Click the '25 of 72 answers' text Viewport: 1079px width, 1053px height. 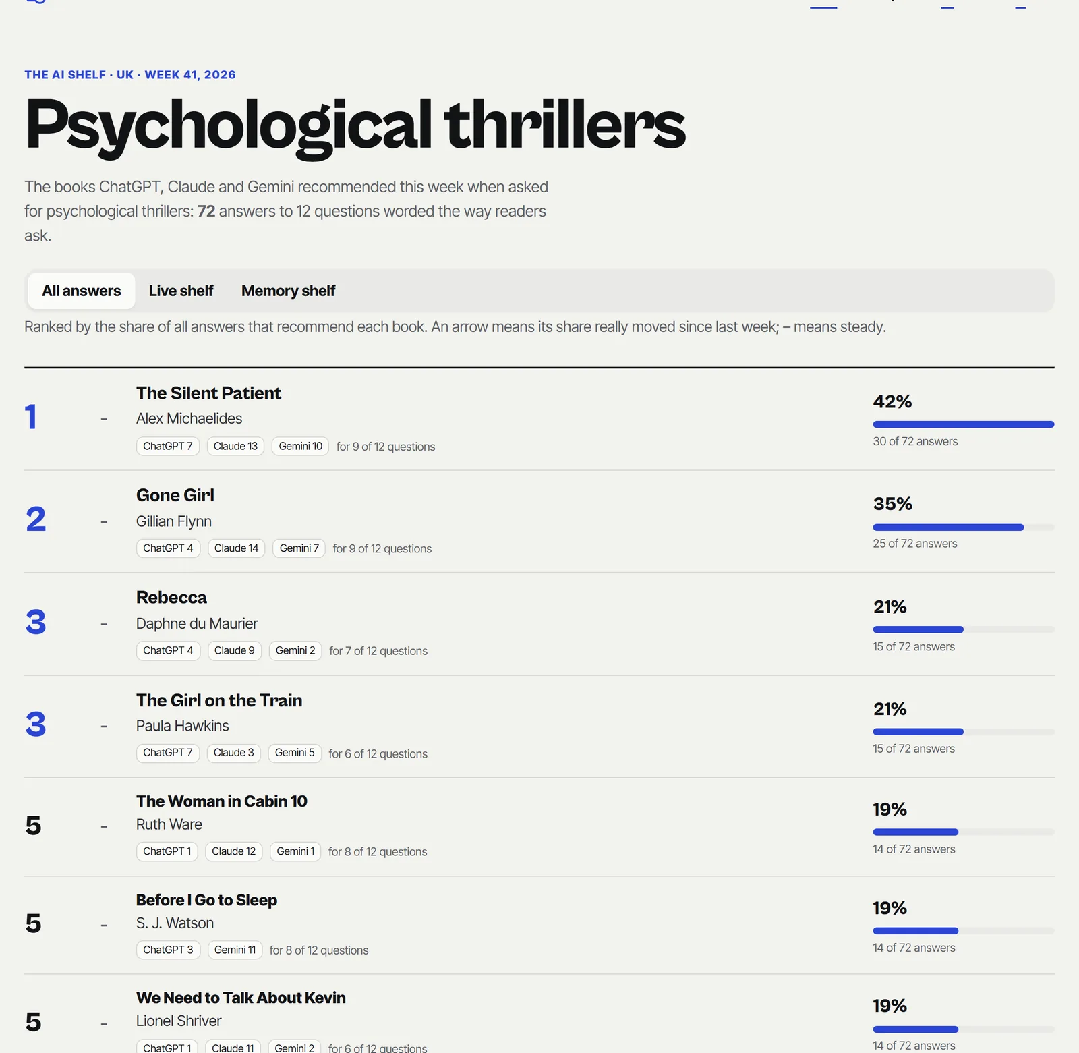915,544
